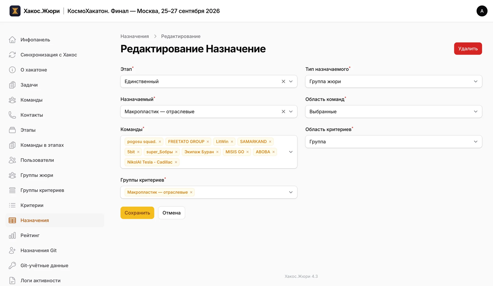Click the Редактирование breadcrumb
The height and width of the screenshot is (286, 493).
pos(181,36)
